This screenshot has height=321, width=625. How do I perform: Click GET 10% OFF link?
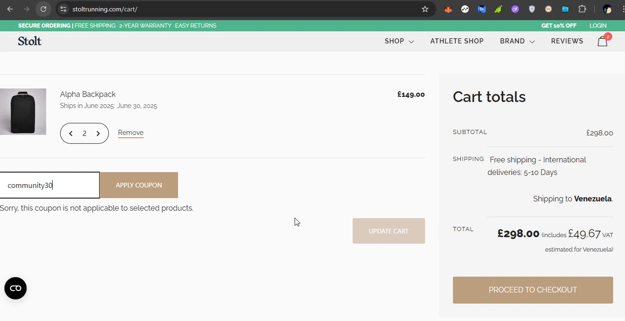(559, 25)
